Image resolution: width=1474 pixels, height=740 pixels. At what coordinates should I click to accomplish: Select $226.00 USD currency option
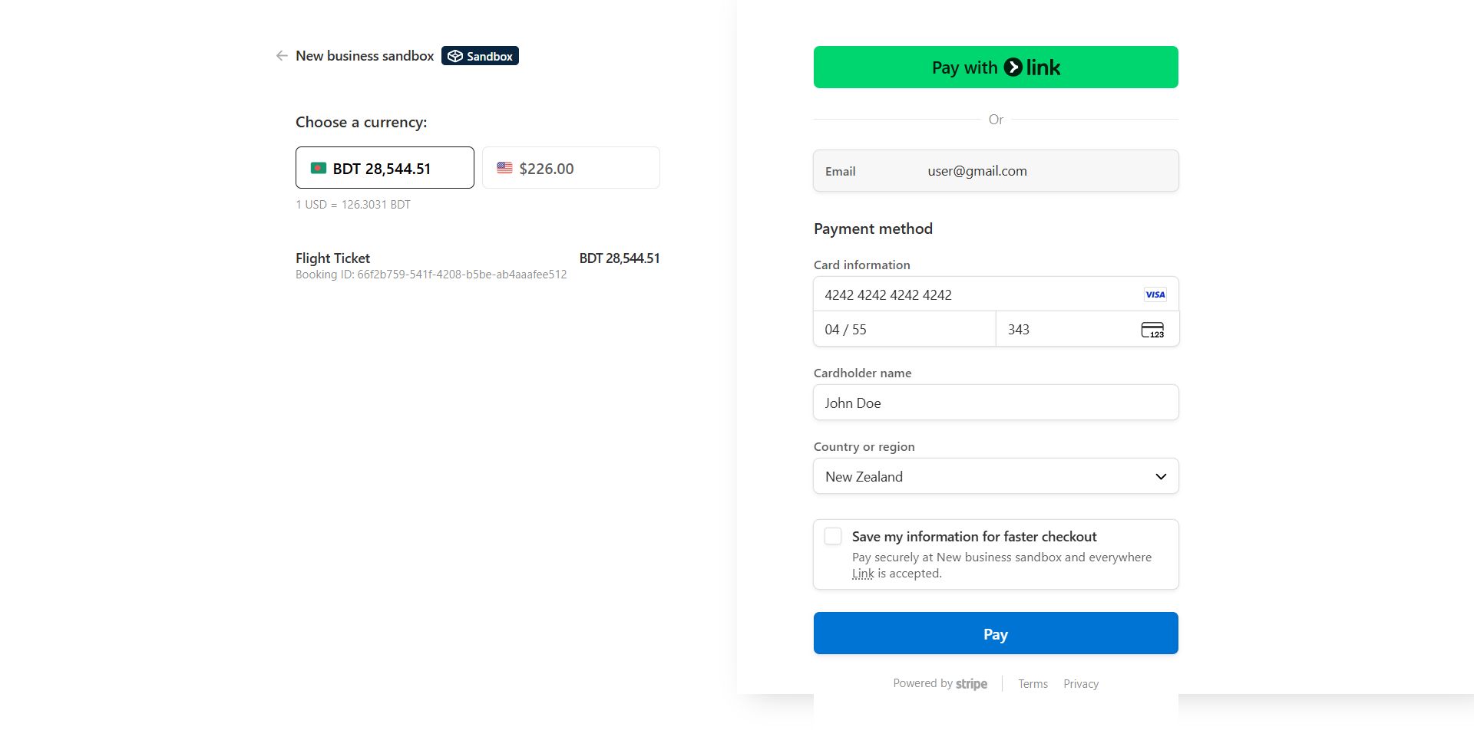click(x=570, y=168)
